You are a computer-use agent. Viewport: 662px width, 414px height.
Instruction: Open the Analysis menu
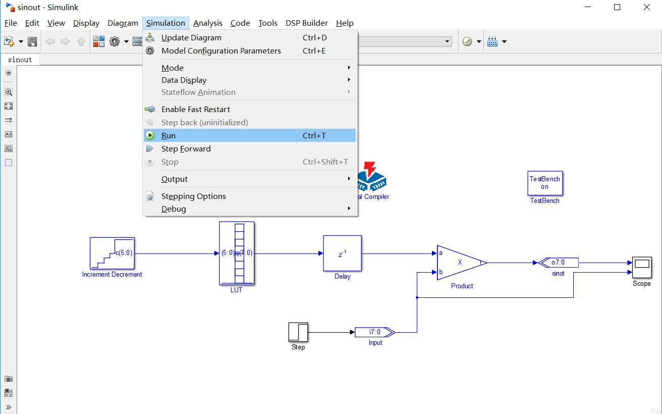(207, 23)
